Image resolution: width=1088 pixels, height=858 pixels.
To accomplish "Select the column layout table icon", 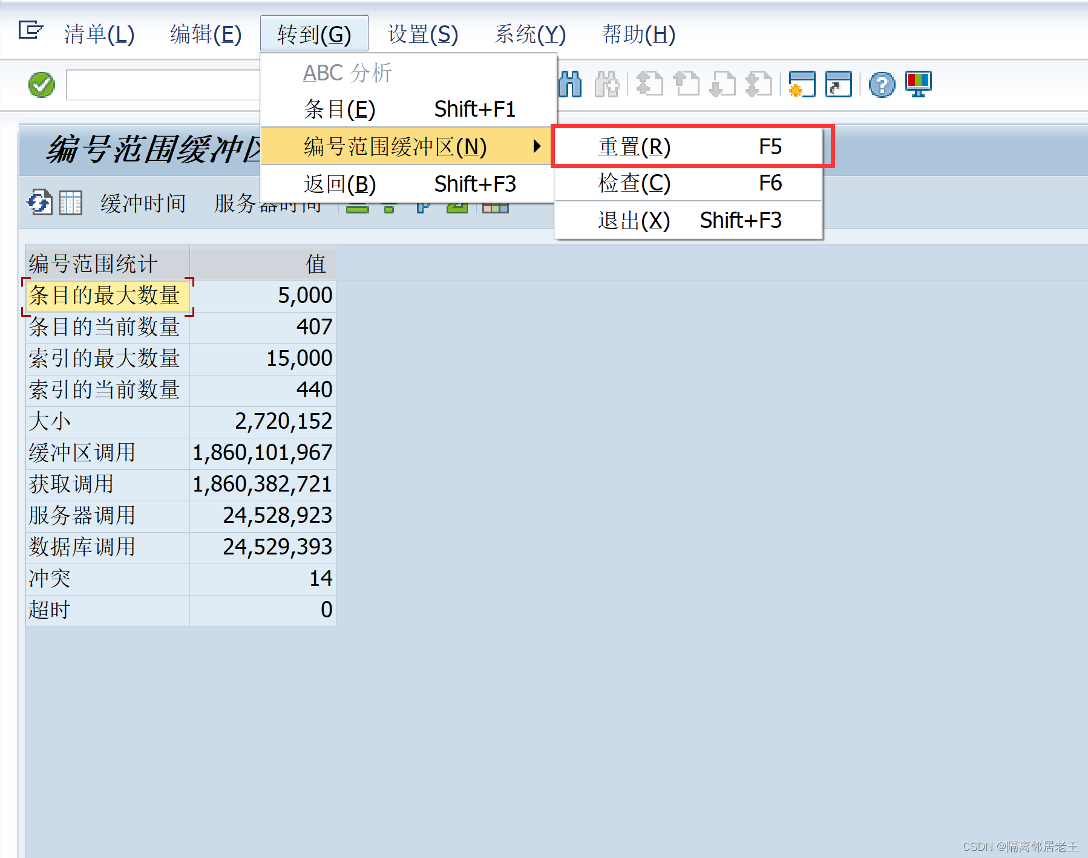I will [x=71, y=203].
